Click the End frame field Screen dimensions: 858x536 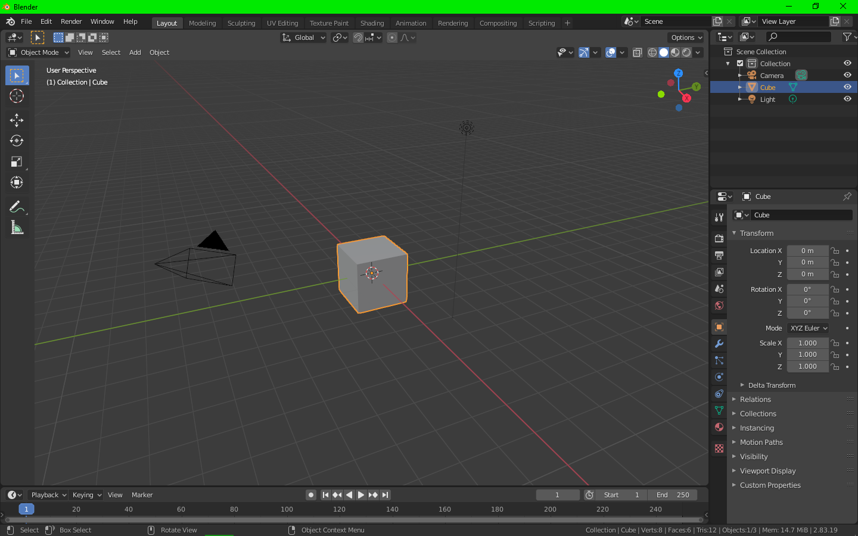pyautogui.click(x=673, y=495)
